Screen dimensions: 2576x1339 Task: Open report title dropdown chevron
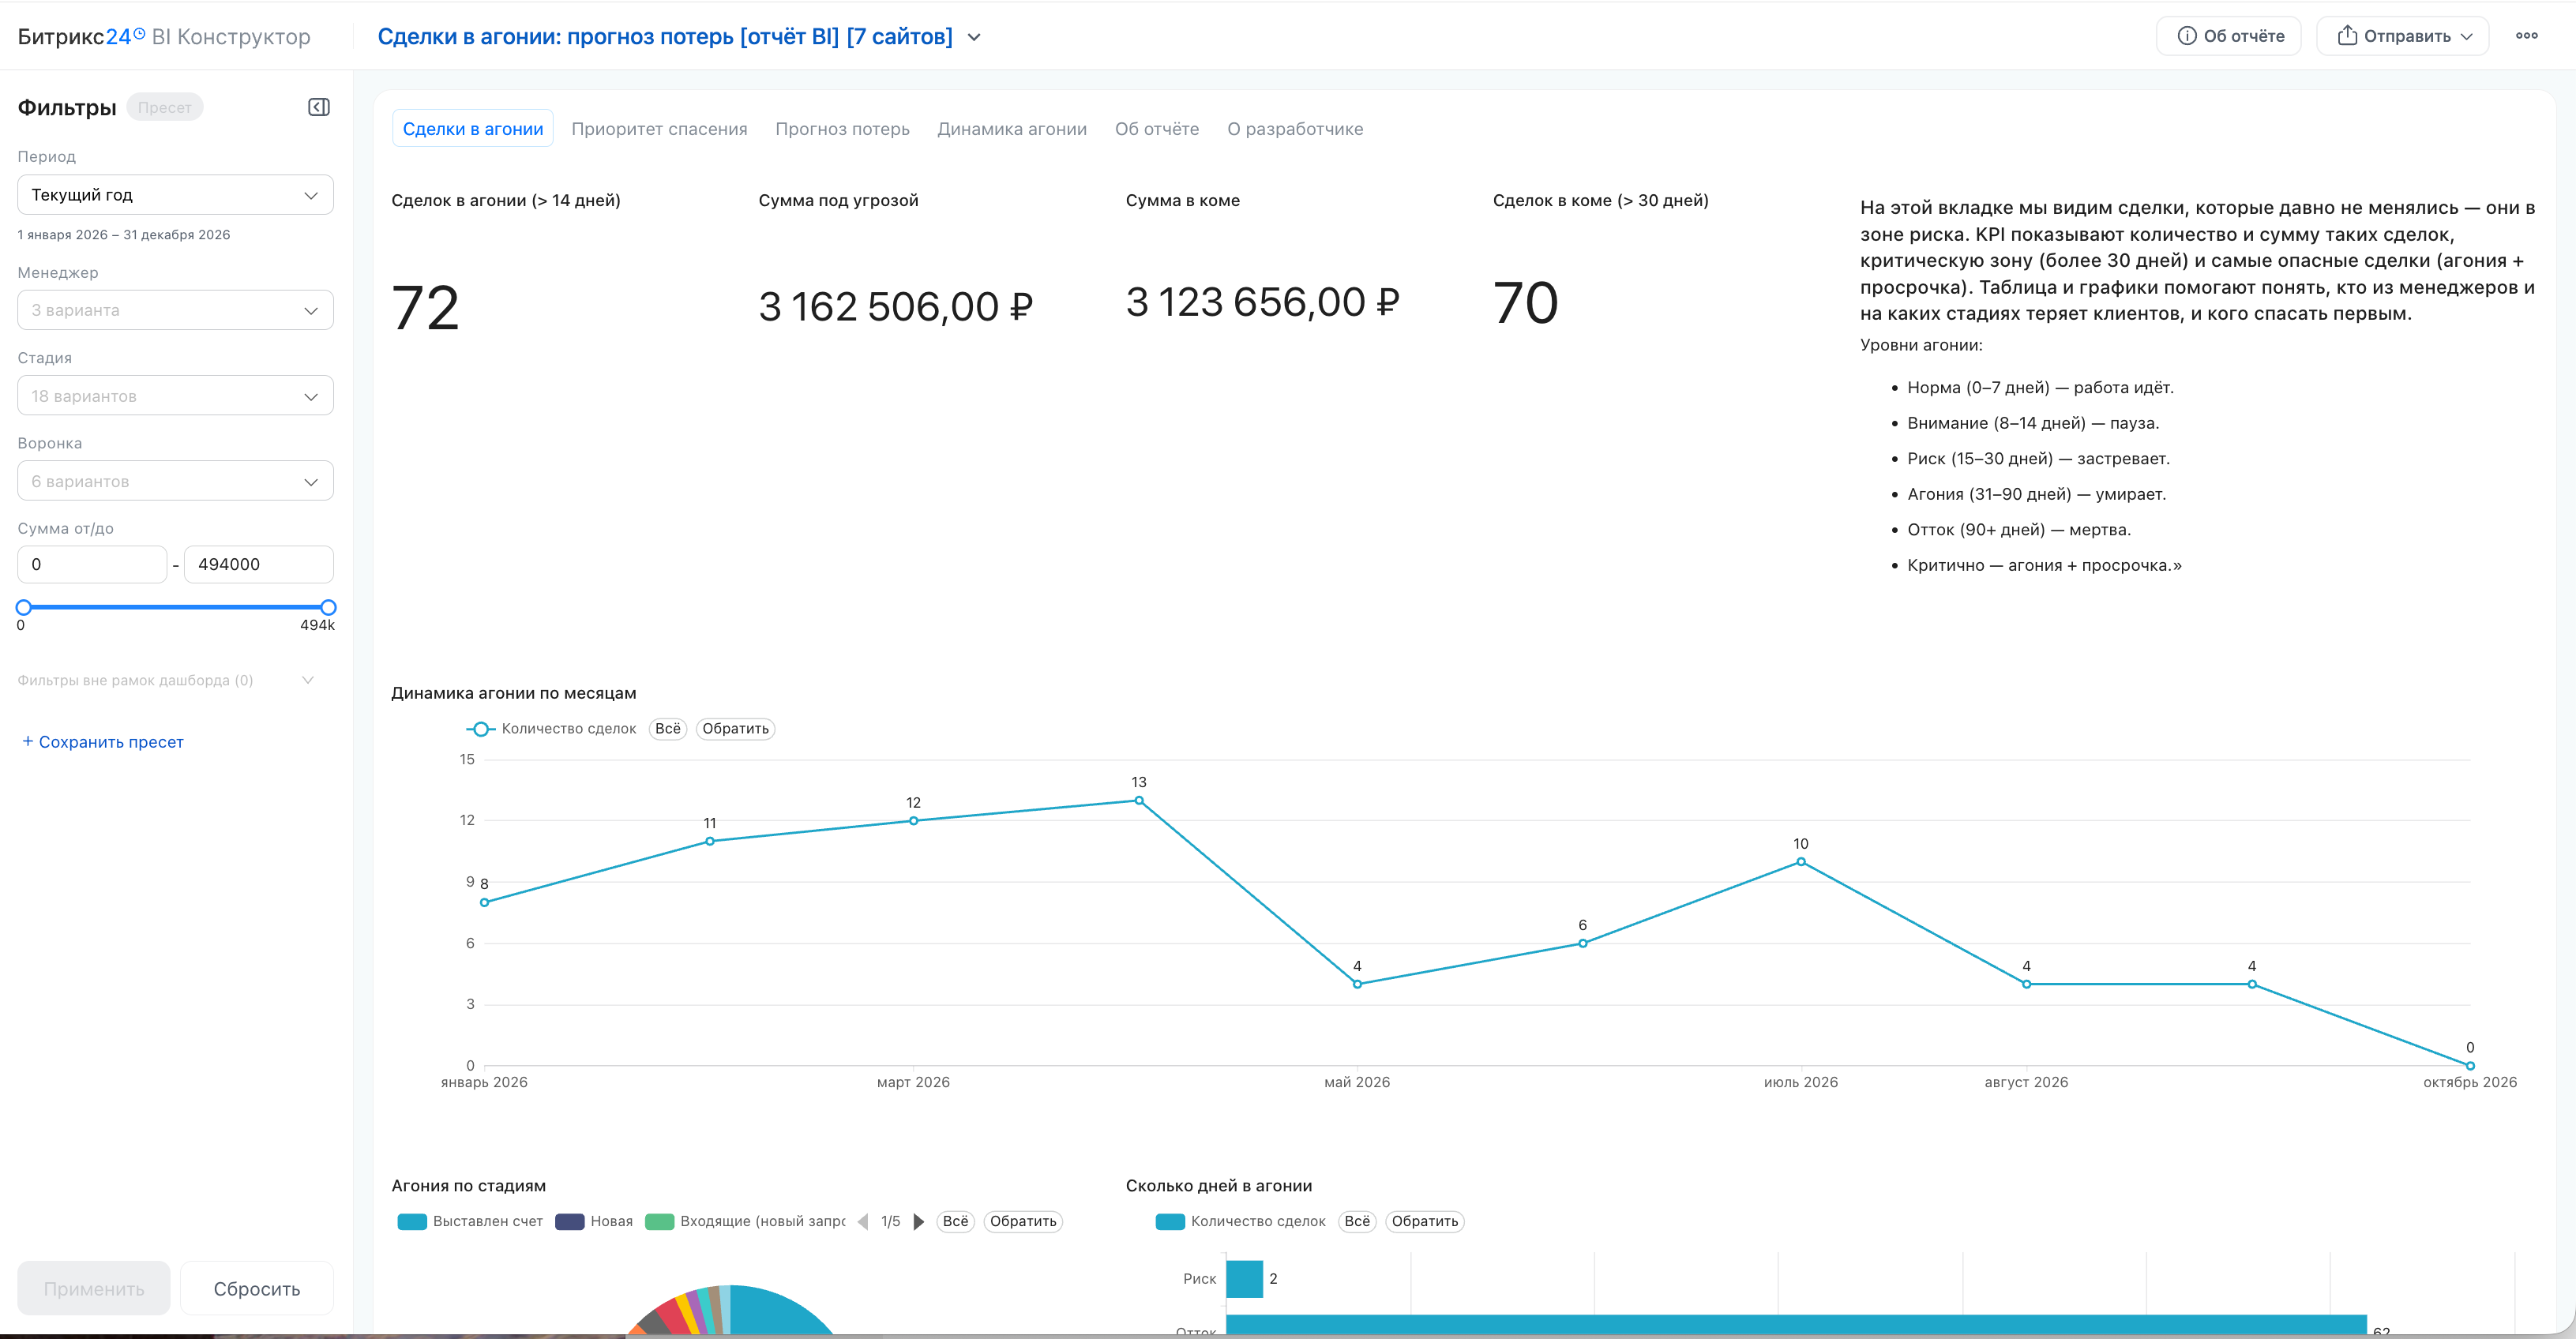tap(974, 37)
